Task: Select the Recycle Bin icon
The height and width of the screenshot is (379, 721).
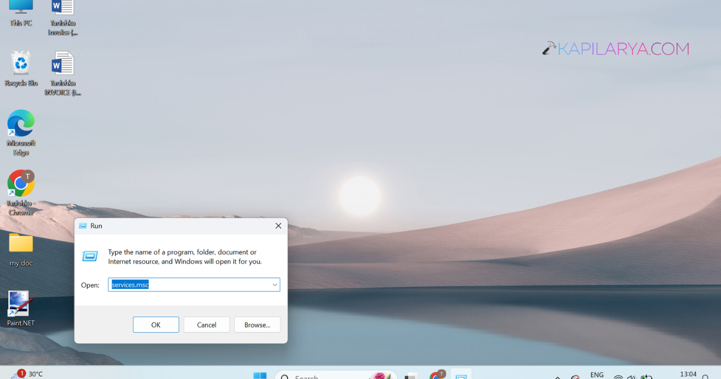Action: click(21, 69)
